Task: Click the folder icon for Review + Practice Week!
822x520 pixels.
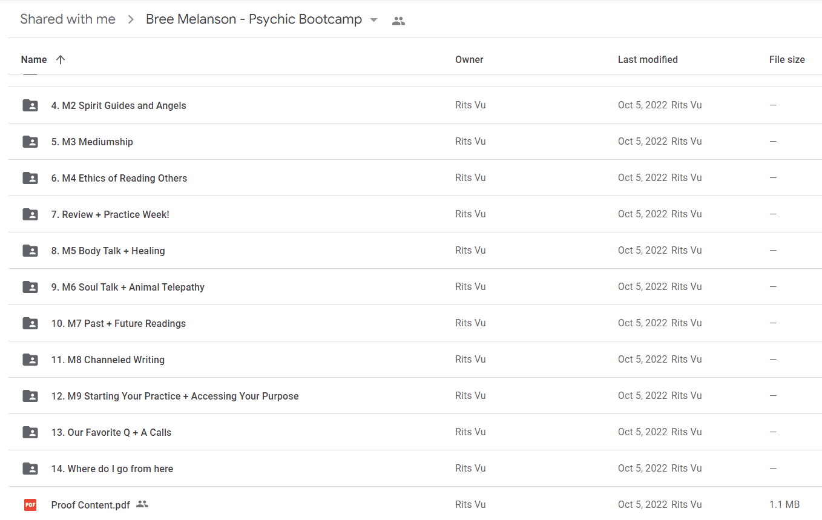Action: [30, 214]
